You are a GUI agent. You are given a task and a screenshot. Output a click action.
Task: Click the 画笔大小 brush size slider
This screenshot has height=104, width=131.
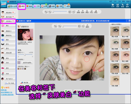(25, 55)
